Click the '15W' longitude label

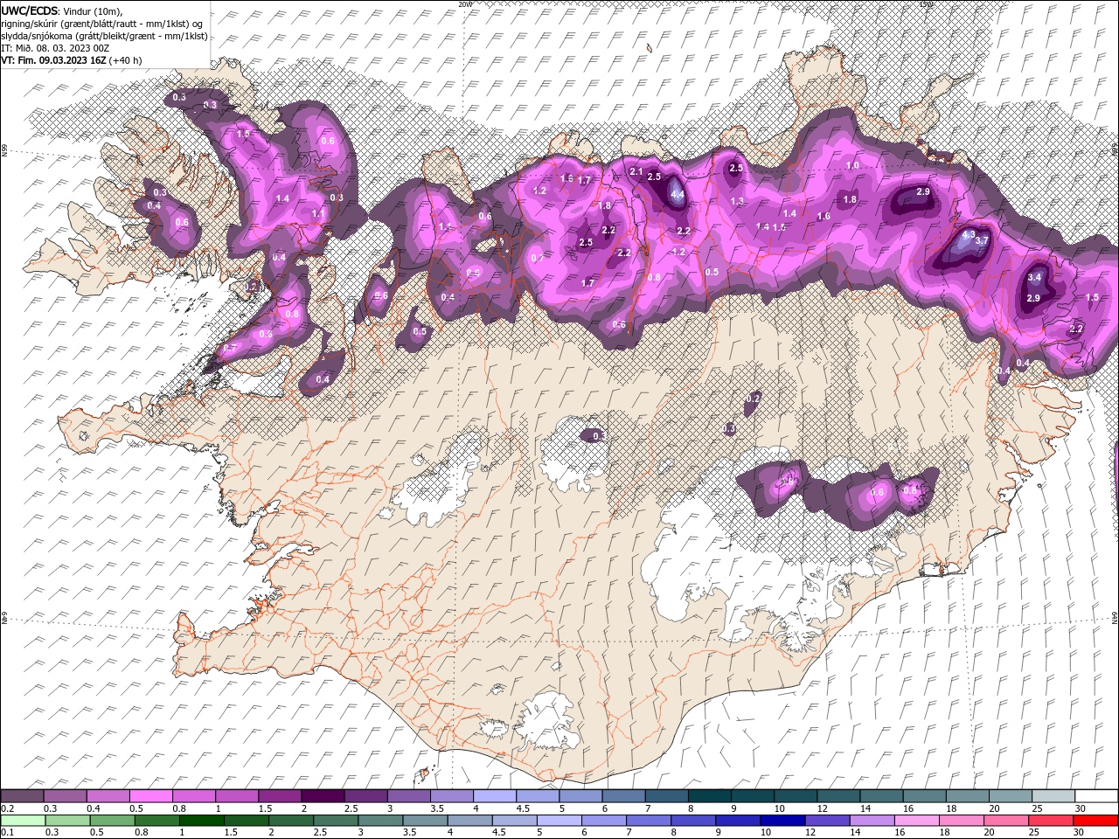[x=926, y=4]
